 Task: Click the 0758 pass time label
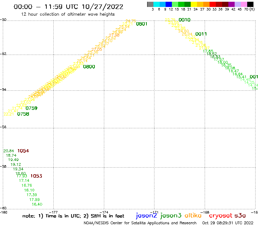[23, 114]
